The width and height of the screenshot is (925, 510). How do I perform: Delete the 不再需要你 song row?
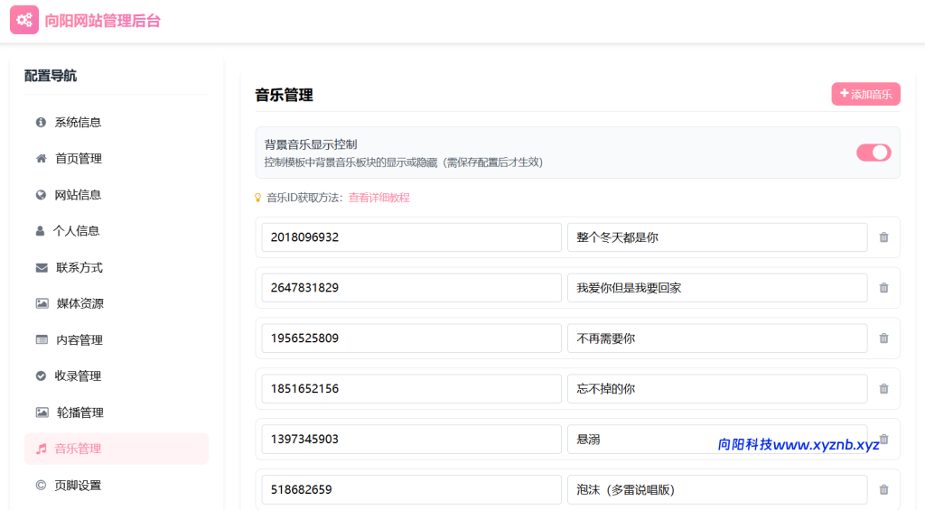pyautogui.click(x=883, y=338)
